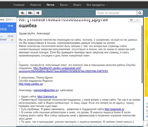Screen dimensions: 148x127
Task: Click the Reply all double-arrow button
Action: point(30,13)
